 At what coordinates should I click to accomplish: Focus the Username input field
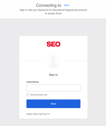click(x=53, y=88)
